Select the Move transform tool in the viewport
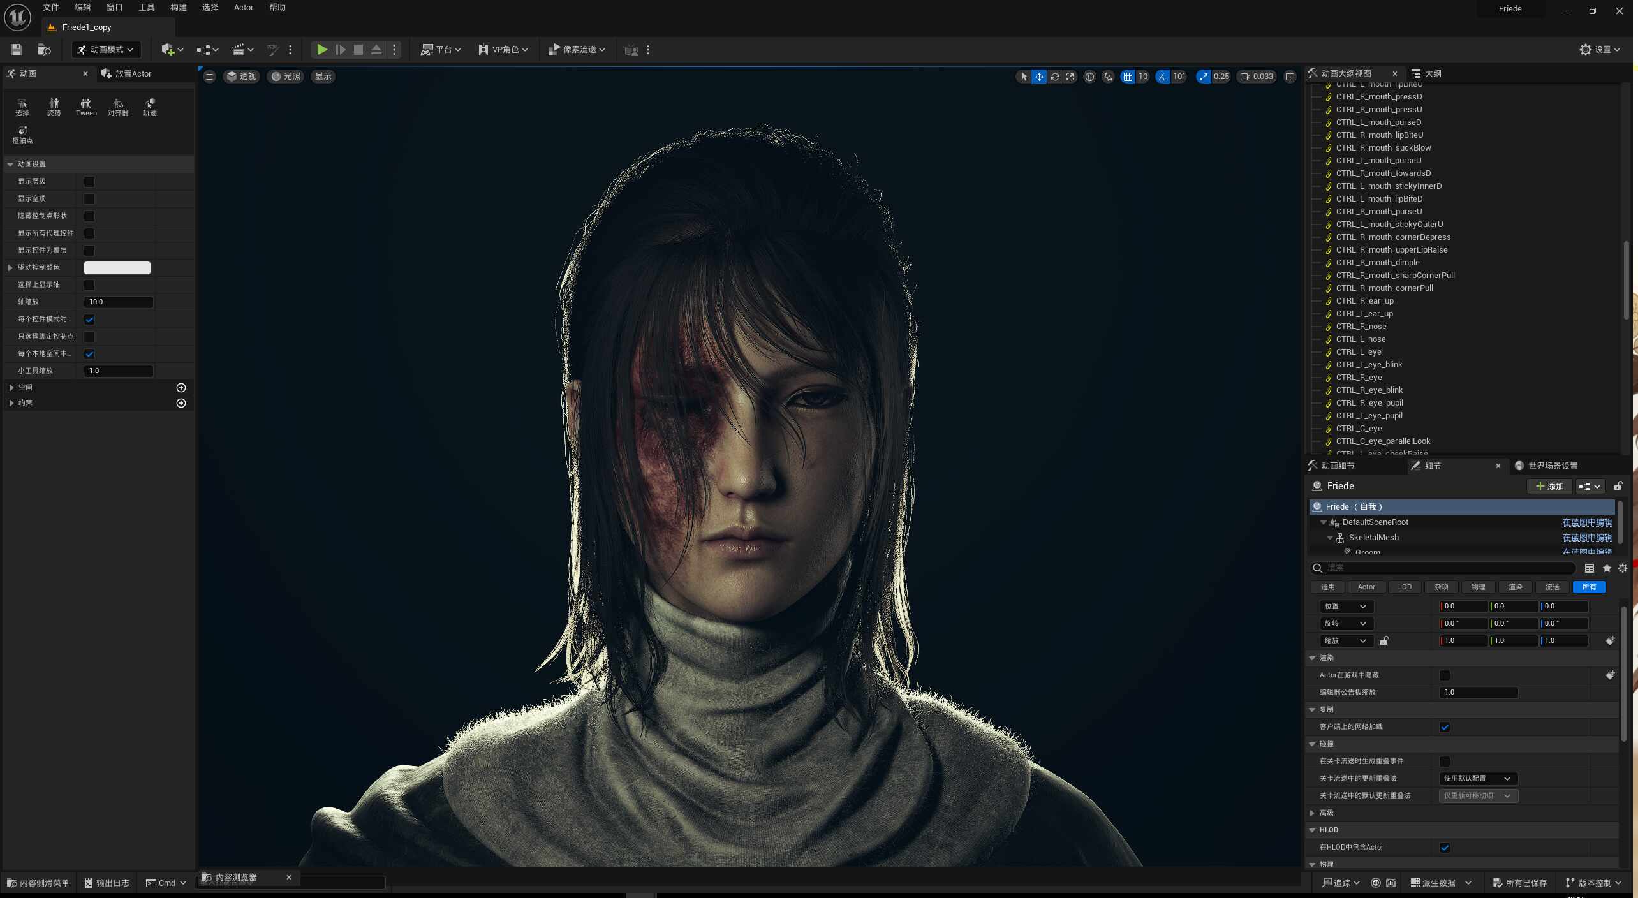Image resolution: width=1638 pixels, height=898 pixels. tap(1039, 76)
